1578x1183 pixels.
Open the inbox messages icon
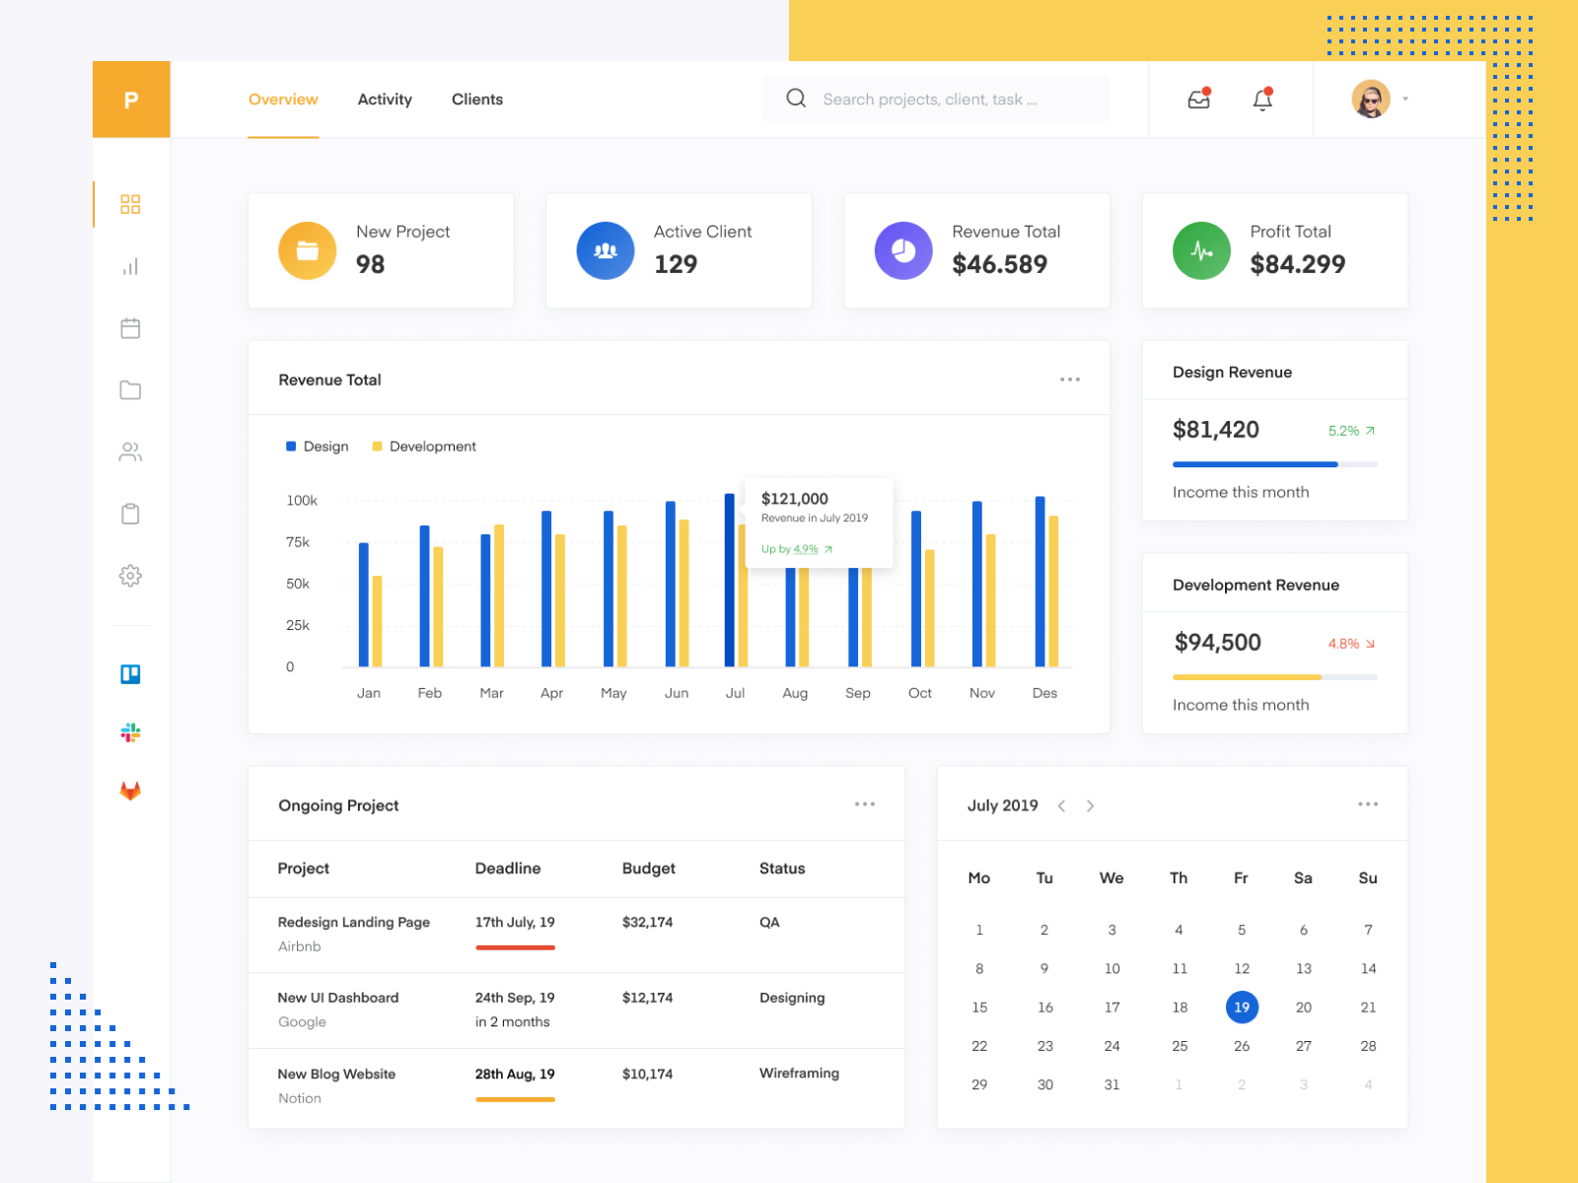1199,99
